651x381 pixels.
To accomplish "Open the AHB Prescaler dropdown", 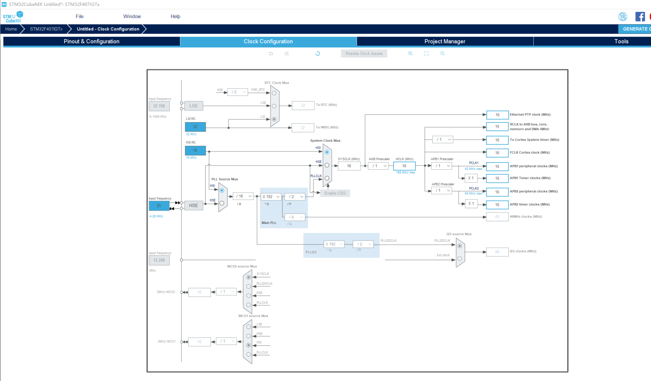I will click(x=378, y=166).
